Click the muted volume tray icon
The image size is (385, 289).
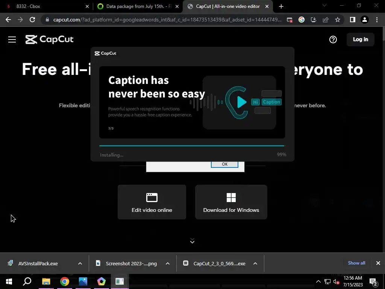pyautogui.click(x=336, y=281)
